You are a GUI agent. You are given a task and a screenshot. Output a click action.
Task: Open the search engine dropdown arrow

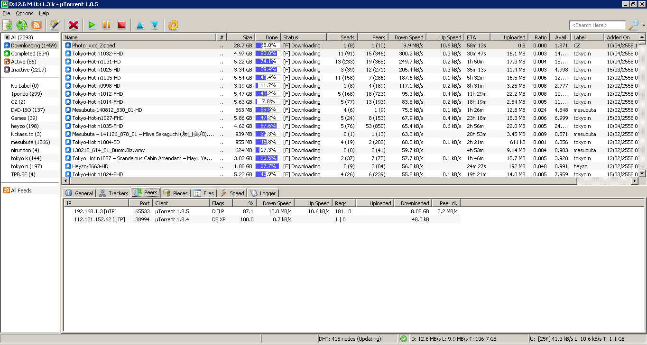[x=644, y=25]
